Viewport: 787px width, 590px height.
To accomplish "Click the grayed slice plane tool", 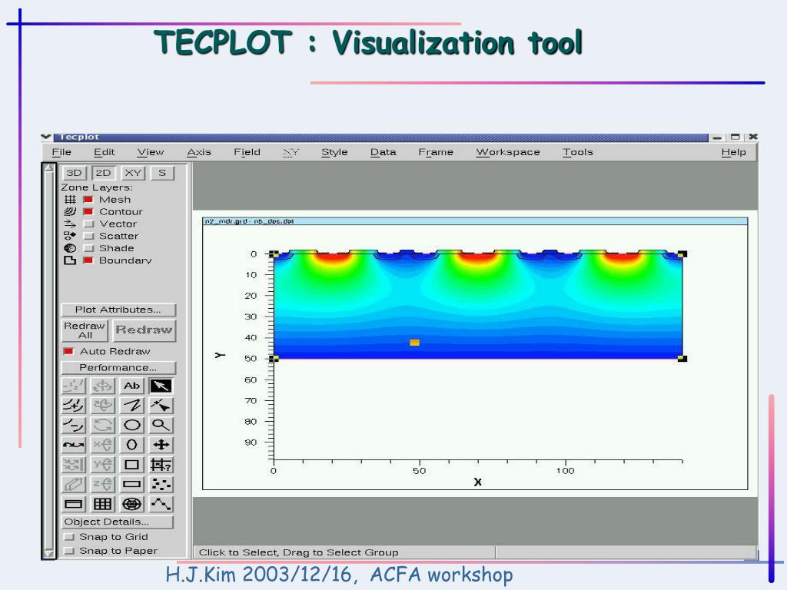I will tap(73, 484).
